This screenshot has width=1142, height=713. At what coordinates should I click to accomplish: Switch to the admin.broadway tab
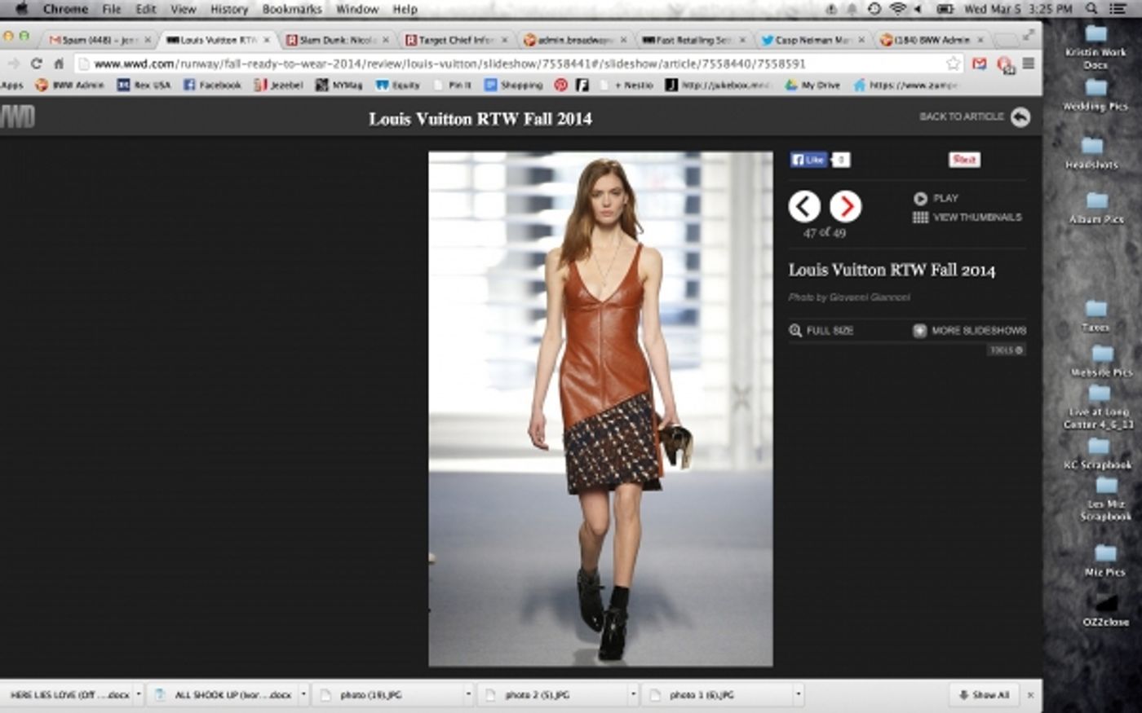pos(574,40)
